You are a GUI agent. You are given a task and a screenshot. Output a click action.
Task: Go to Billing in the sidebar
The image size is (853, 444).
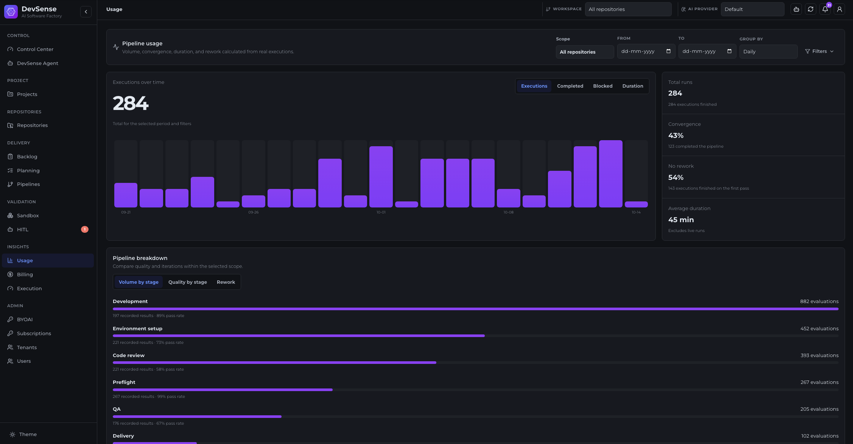click(x=48, y=274)
